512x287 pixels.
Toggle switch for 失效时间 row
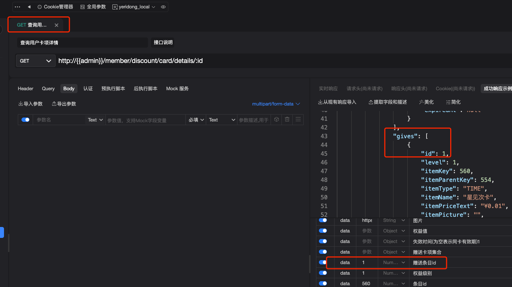click(x=323, y=241)
